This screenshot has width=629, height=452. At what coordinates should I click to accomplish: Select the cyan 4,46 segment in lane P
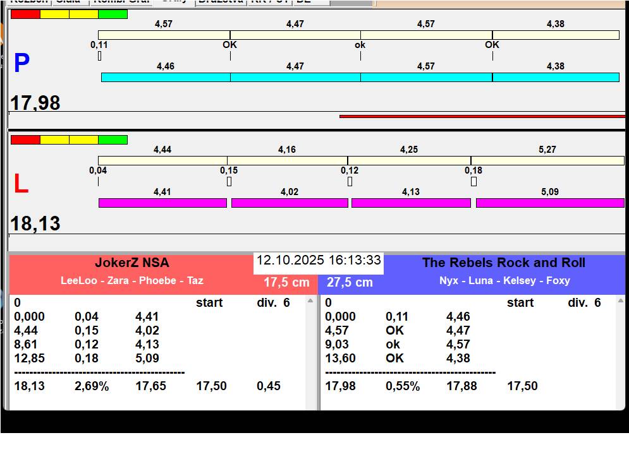pos(166,77)
